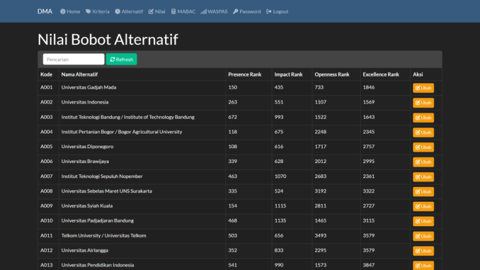Click Ubah for Institut Pertanian Bogor
This screenshot has width=480, height=270.
coord(423,132)
